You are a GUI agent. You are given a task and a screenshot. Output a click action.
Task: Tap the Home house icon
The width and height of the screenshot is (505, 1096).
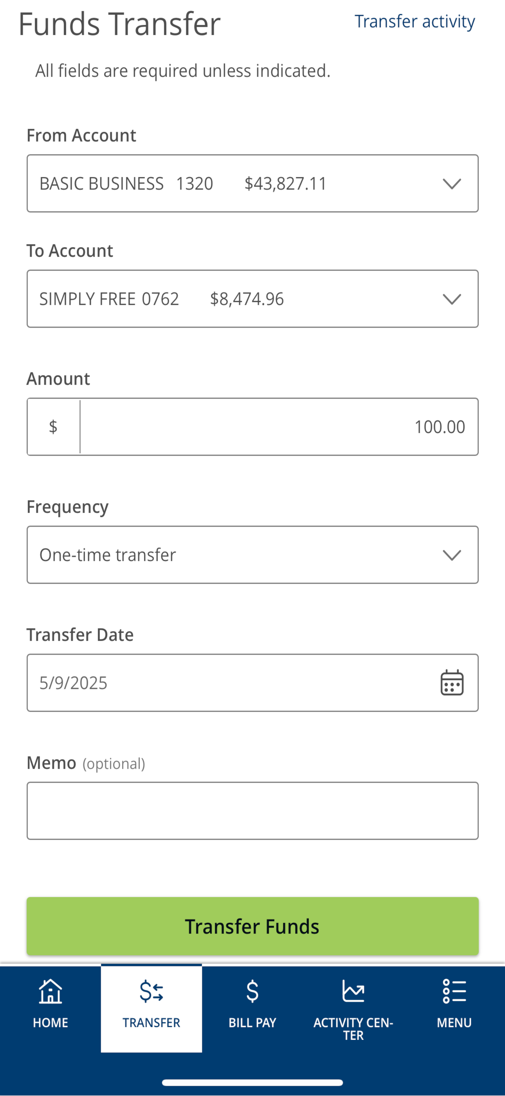(50, 991)
